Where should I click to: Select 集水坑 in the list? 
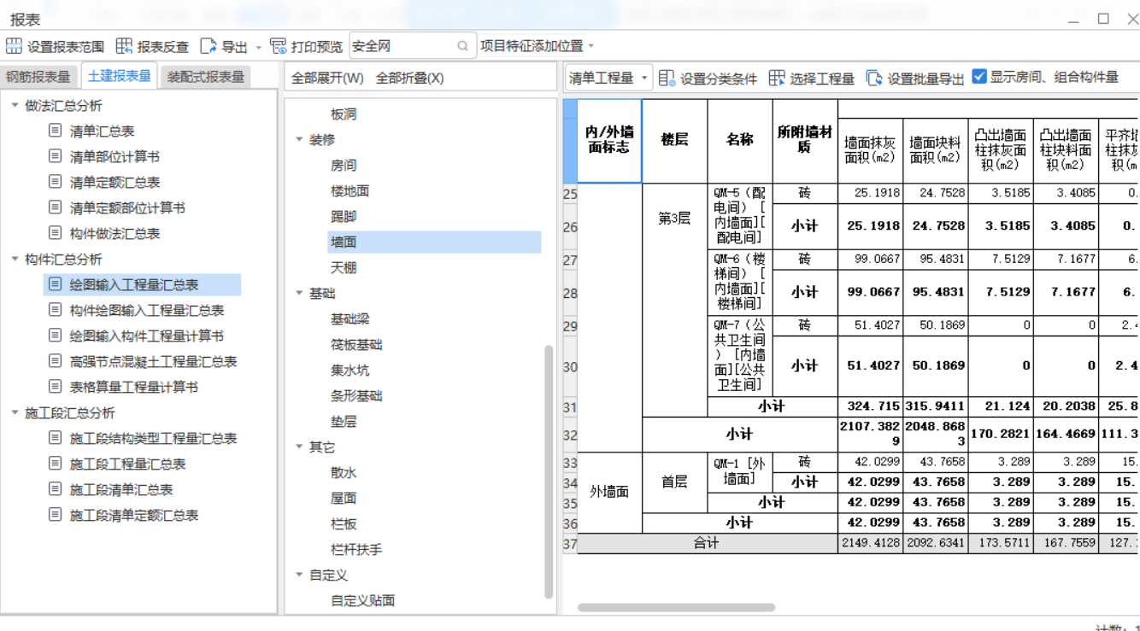point(350,370)
